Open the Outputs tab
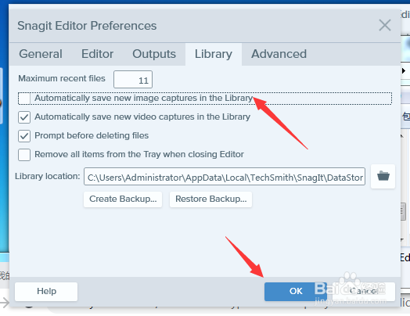Screen dimensions: 410x316 tap(154, 54)
